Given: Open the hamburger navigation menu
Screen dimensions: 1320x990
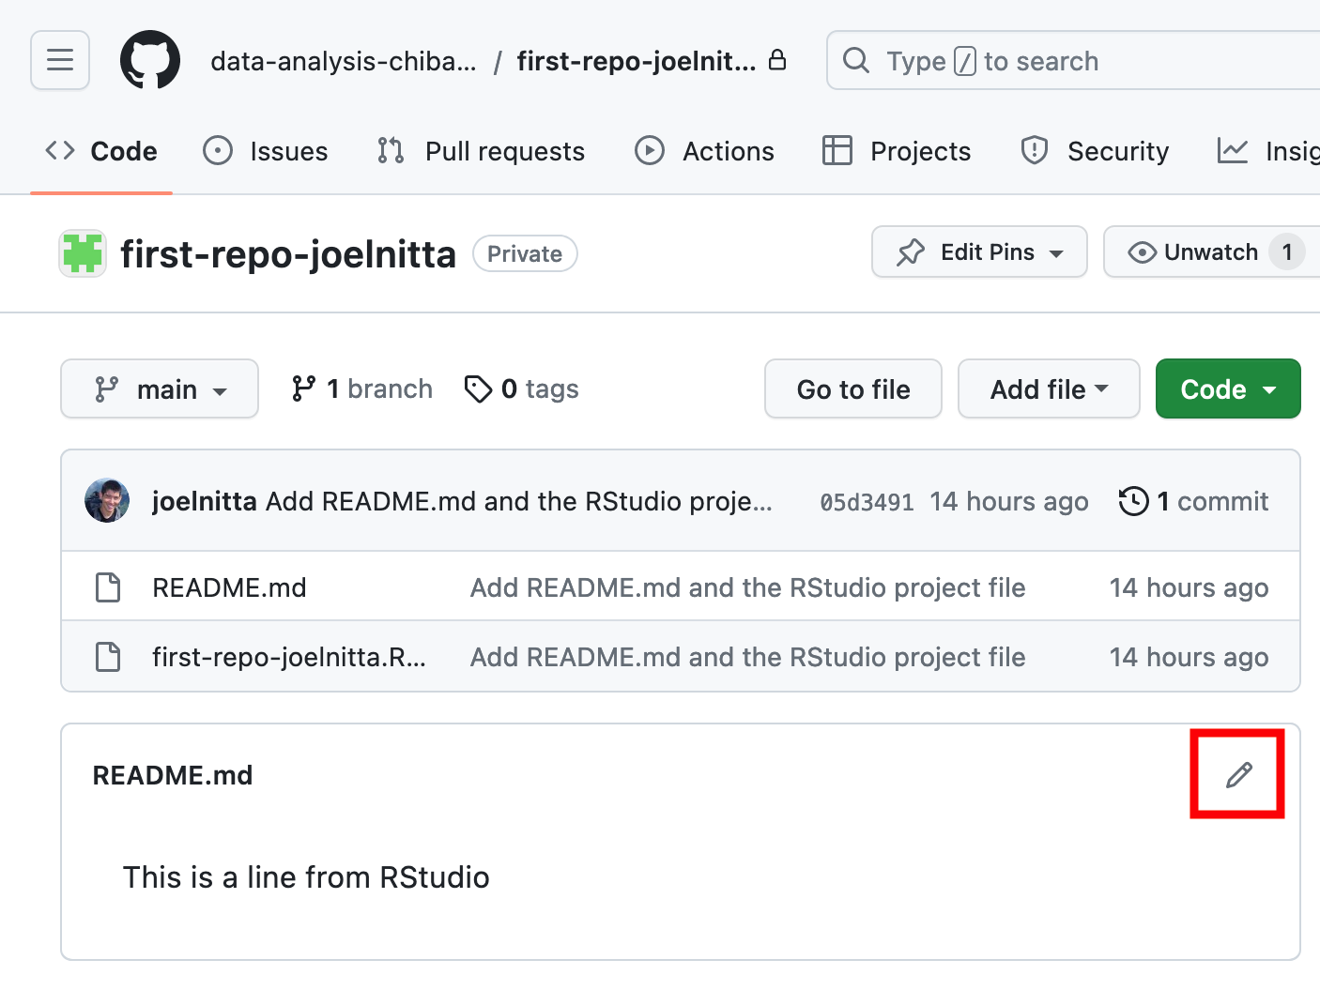Looking at the screenshot, I should (60, 60).
